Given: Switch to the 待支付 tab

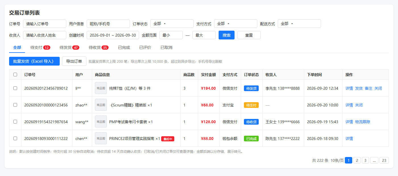Looking at the screenshot, I should pos(40,47).
